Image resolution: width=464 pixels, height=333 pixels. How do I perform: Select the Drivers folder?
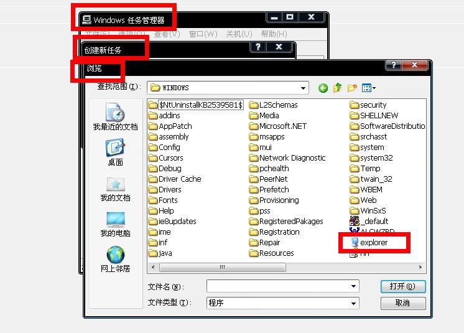tap(165, 189)
